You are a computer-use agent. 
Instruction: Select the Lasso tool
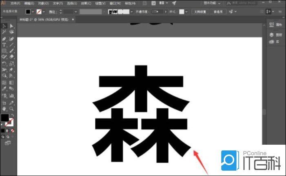click(11, 32)
